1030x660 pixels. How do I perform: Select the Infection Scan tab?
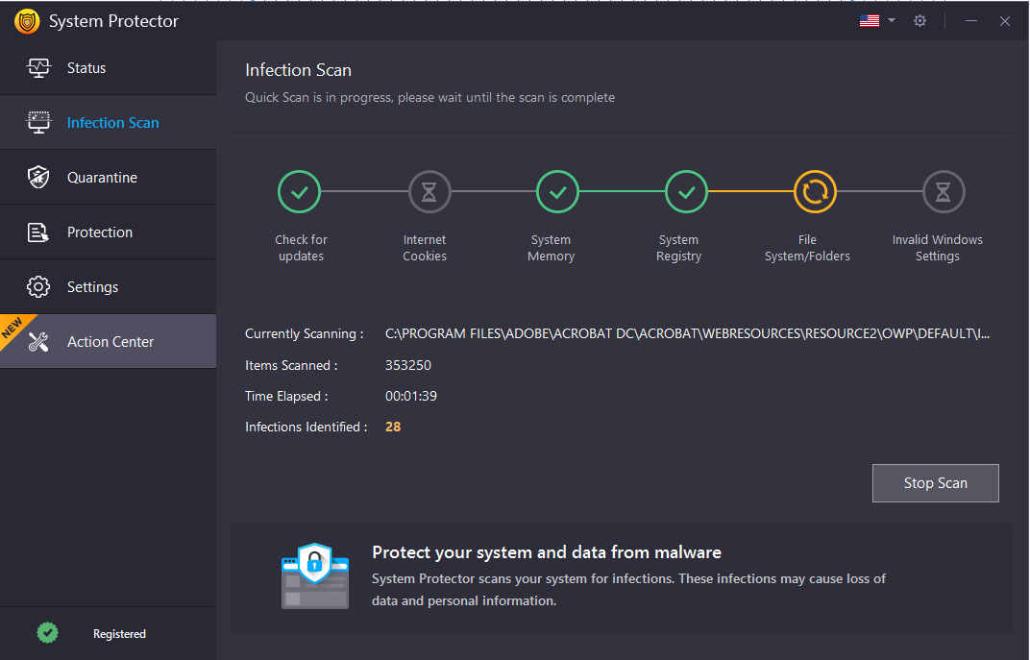112,123
